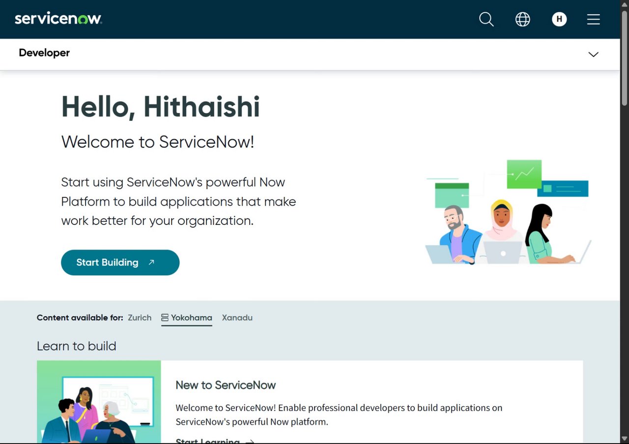Click the "Content available for:" label
This screenshot has height=444, width=629.
(80, 318)
